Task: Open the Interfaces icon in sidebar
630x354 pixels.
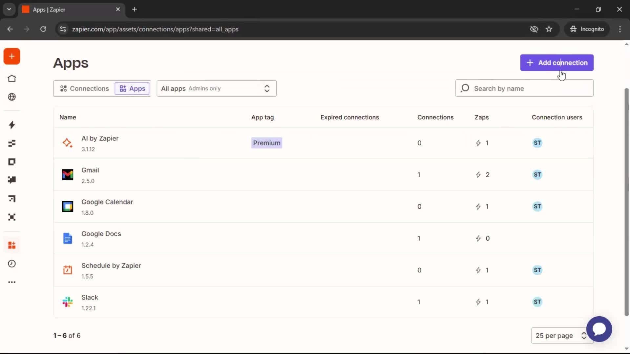Action: coord(12,162)
